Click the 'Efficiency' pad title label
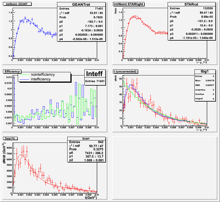 pyautogui.click(x=12, y=71)
